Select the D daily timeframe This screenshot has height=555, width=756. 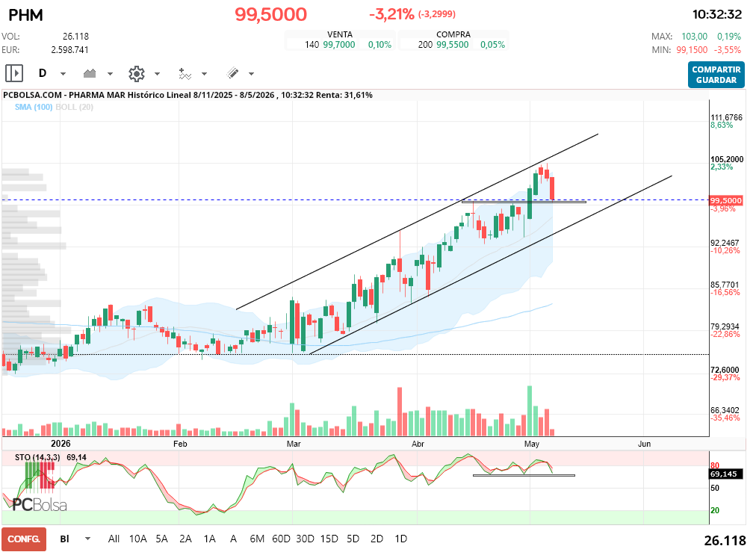(43, 73)
